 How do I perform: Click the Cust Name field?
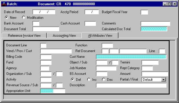click(131, 57)
